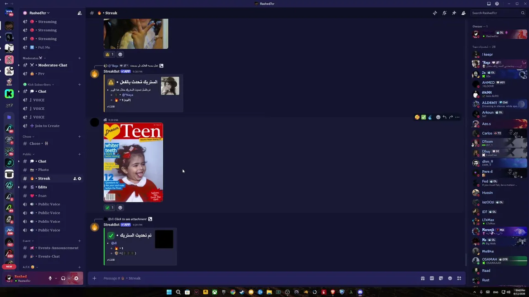The height and width of the screenshot is (297, 529).
Task: Open user settings gear
Action: (76, 278)
